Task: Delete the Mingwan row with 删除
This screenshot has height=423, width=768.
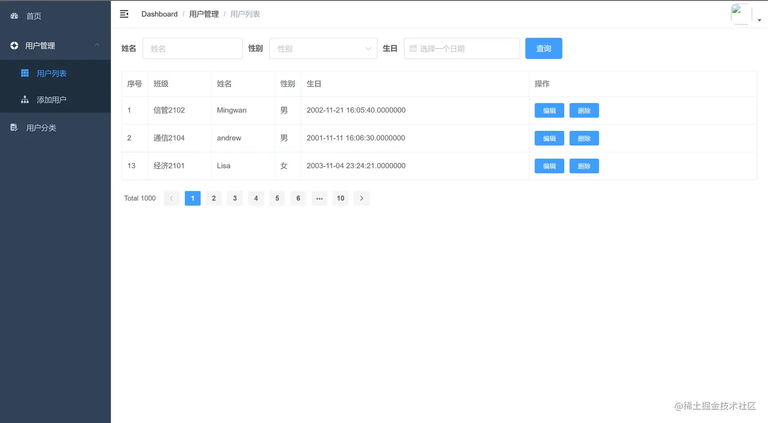Action: click(584, 111)
